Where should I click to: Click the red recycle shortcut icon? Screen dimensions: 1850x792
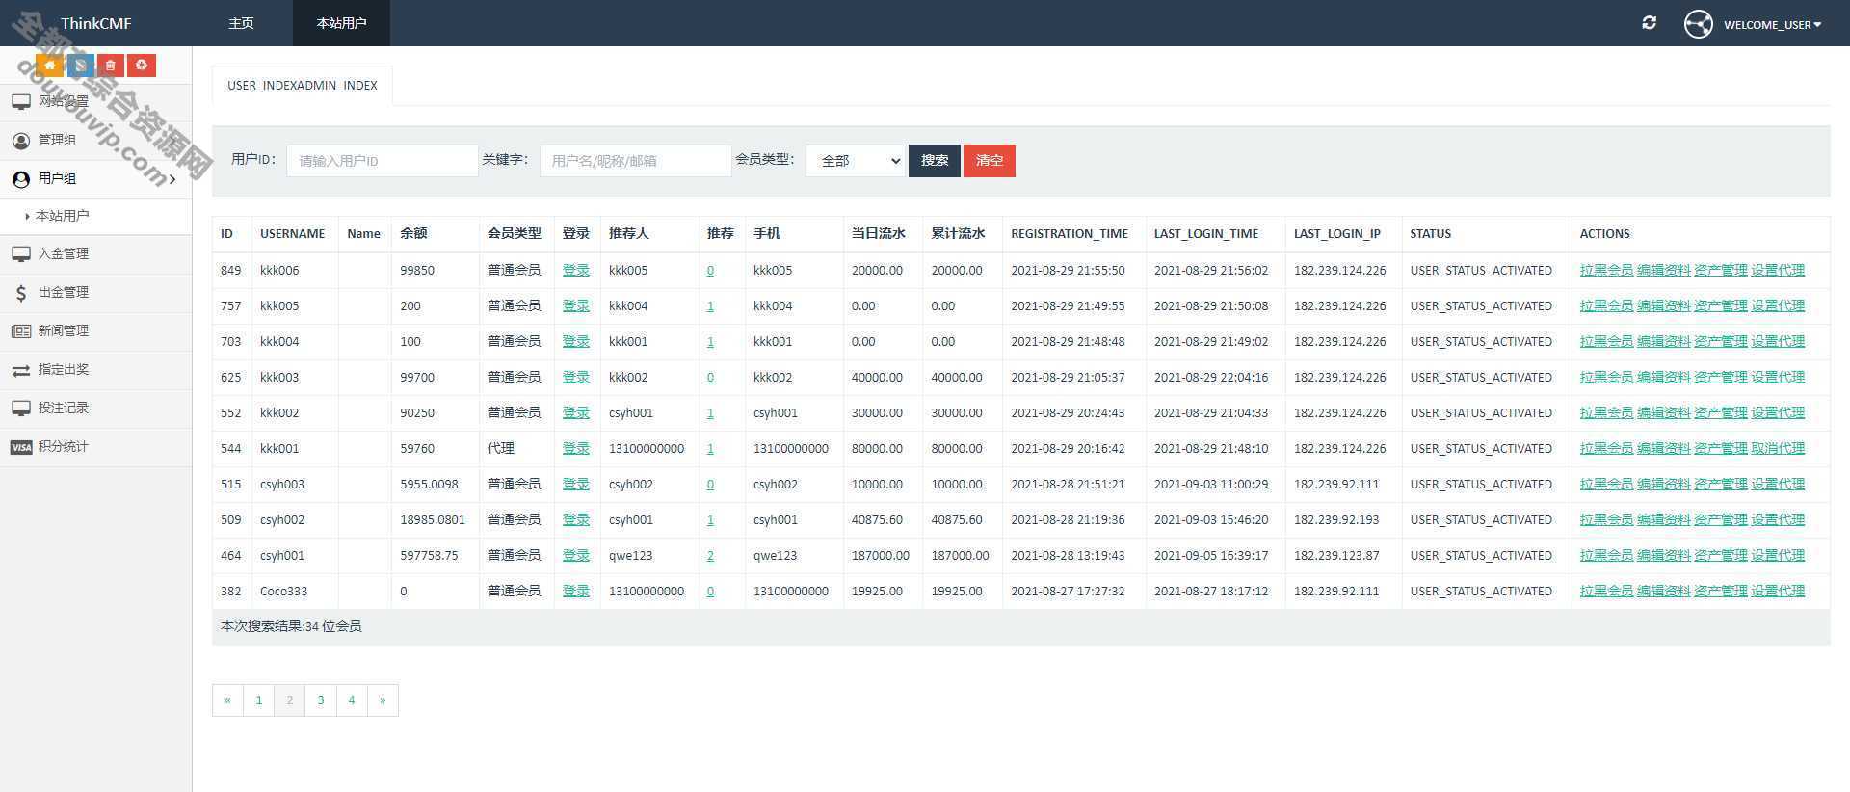(142, 66)
